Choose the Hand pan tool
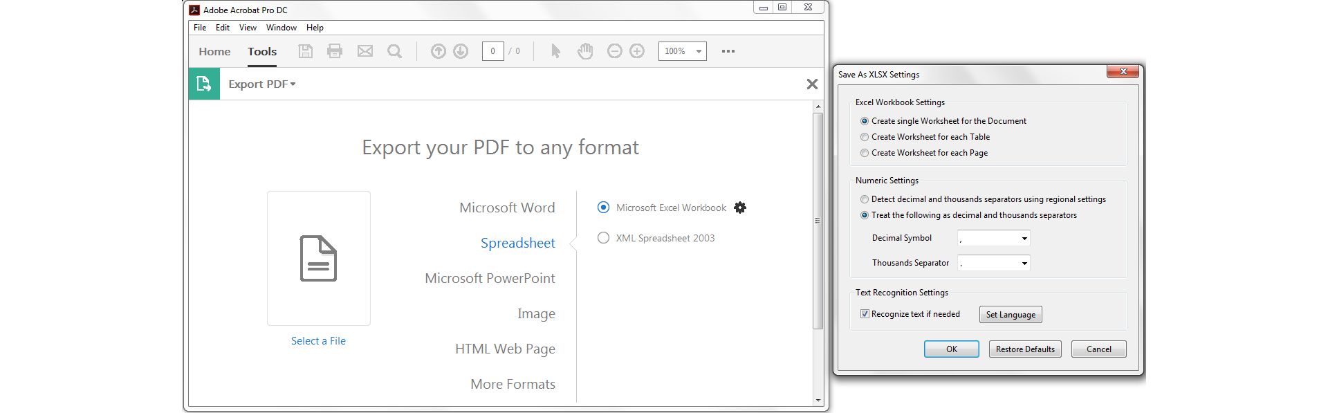This screenshot has width=1328, height=413. [585, 51]
